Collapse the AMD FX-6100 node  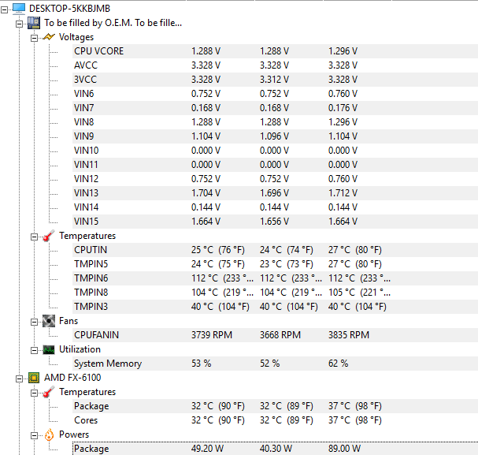click(x=19, y=379)
